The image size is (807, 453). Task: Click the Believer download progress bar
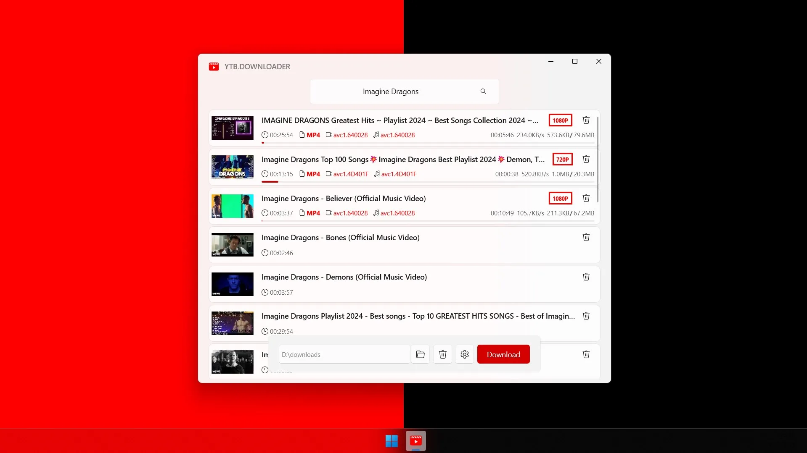[x=428, y=221]
